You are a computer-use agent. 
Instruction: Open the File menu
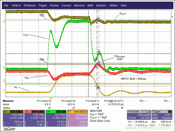(x=6, y=5)
